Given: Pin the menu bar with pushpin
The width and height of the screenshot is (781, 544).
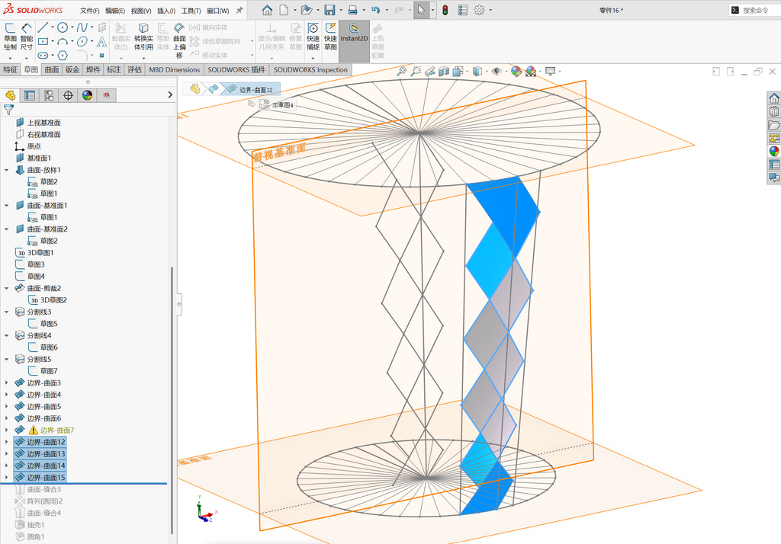Looking at the screenshot, I should pyautogui.click(x=239, y=10).
